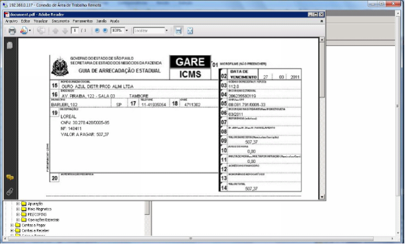Viewport: 406px width, 244px height.
Task: Click the São Paulo state coat of arms
Action: 60,67
